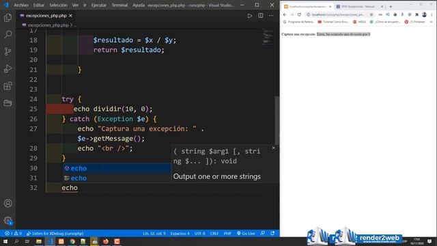The image size is (437, 246).
Task: Open Task View on taskbar
Action: [x=27, y=241]
